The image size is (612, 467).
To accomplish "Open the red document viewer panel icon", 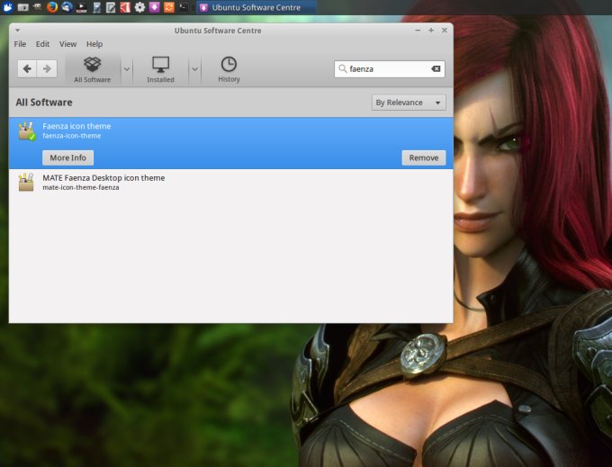I will (x=125, y=7).
